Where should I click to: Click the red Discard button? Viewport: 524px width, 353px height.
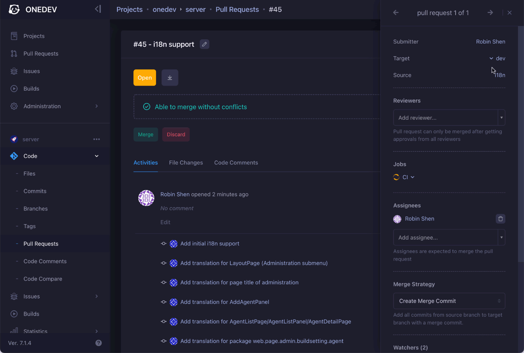(x=176, y=135)
